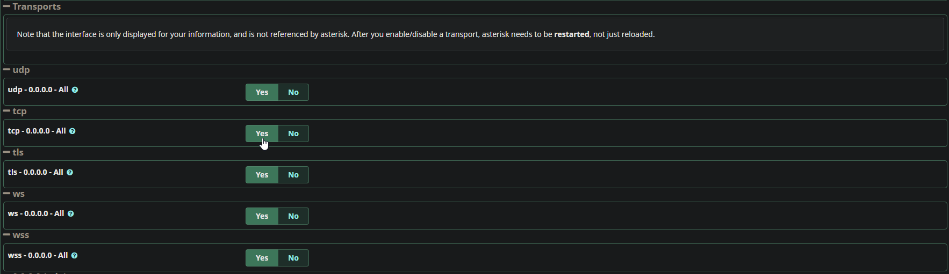Viewport: 949px width, 274px height.
Task: Turn on wss transport with Yes
Action: [262, 258]
